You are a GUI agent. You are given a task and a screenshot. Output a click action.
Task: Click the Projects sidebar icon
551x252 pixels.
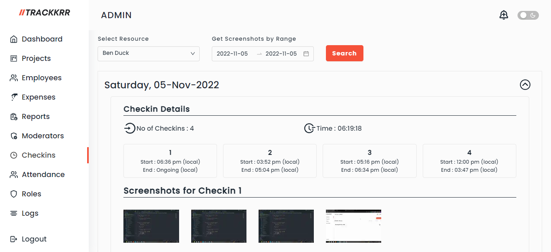(14, 58)
